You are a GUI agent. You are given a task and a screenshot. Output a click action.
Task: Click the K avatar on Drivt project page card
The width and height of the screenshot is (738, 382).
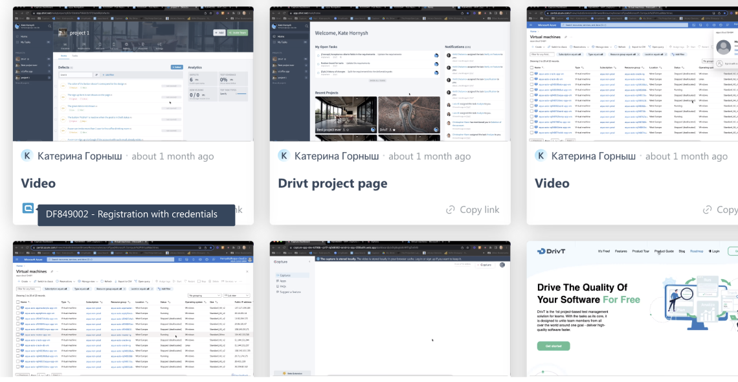tap(284, 156)
